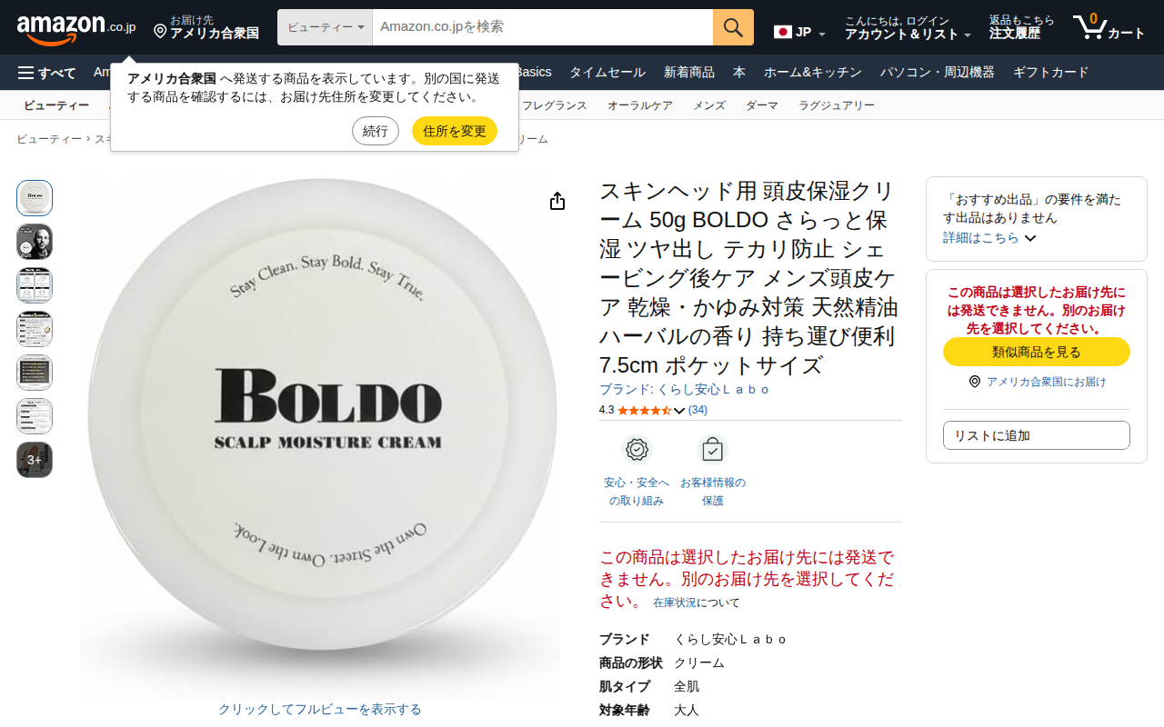Click the 類似商品を見る button
The image size is (1164, 727).
1037,352
